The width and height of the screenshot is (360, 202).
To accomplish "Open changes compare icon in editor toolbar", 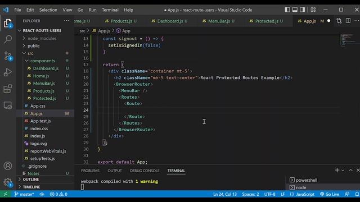I will tap(339, 21).
